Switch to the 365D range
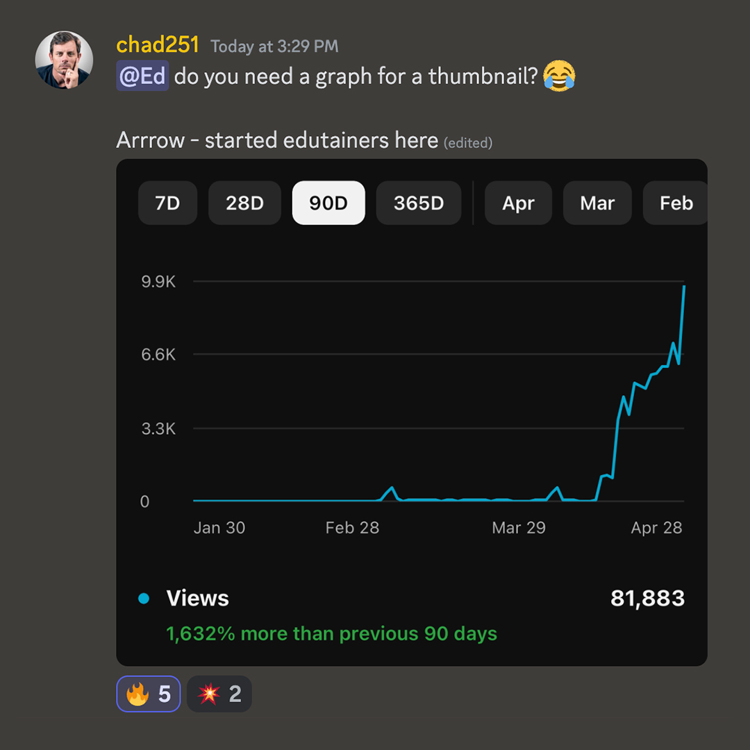The width and height of the screenshot is (750, 750). pos(419,203)
